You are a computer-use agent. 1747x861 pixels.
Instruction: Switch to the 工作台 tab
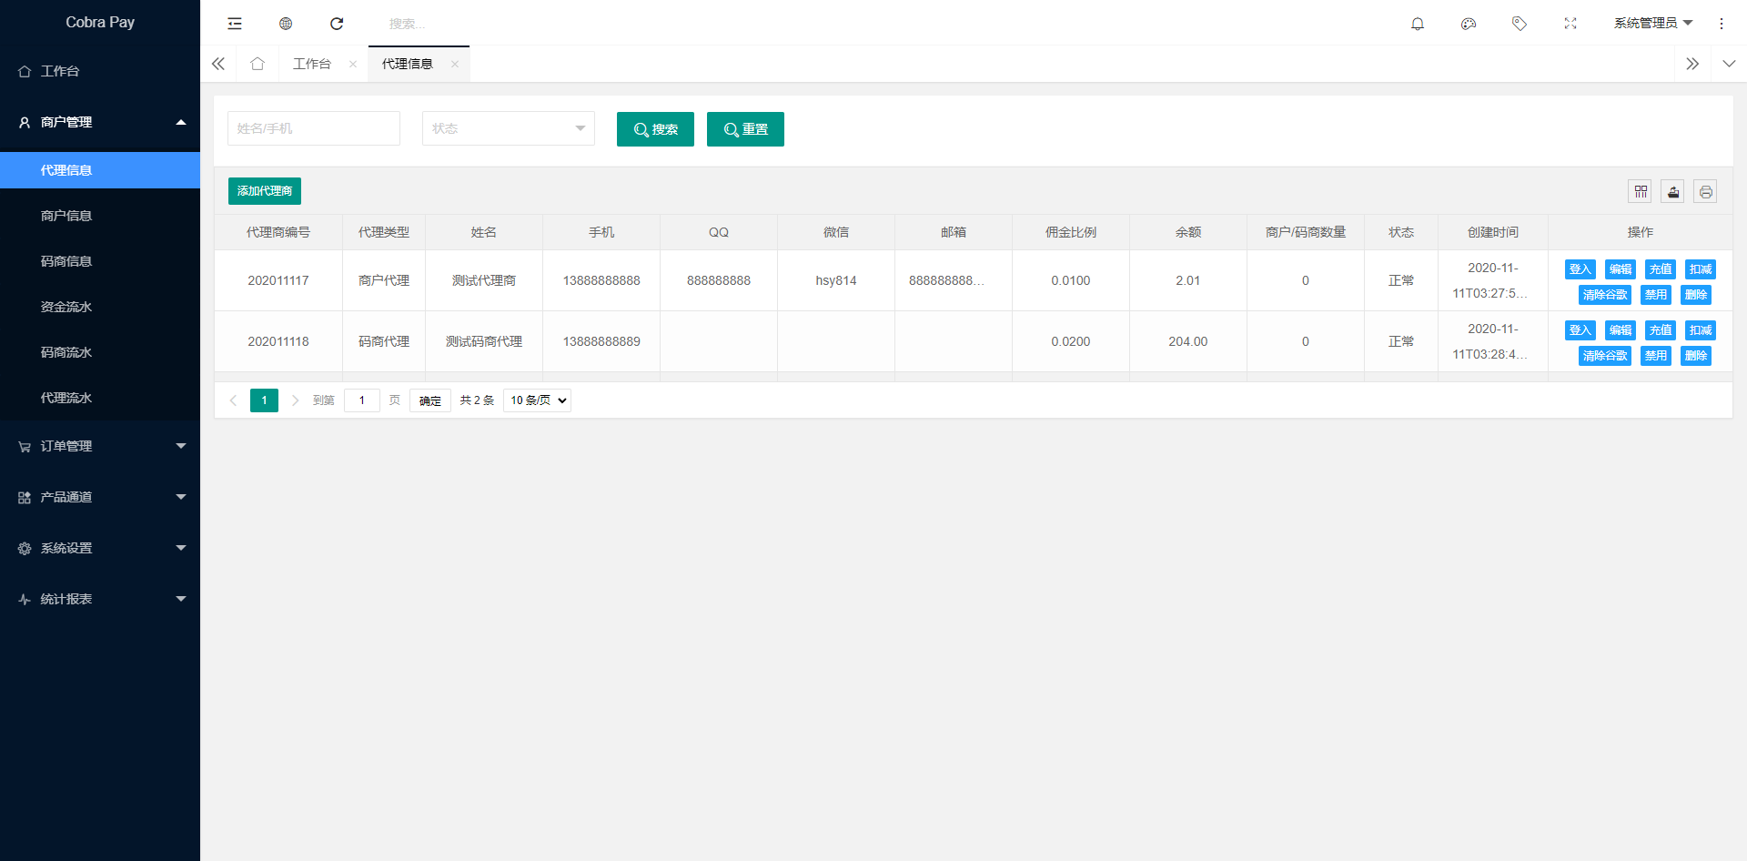coord(312,64)
